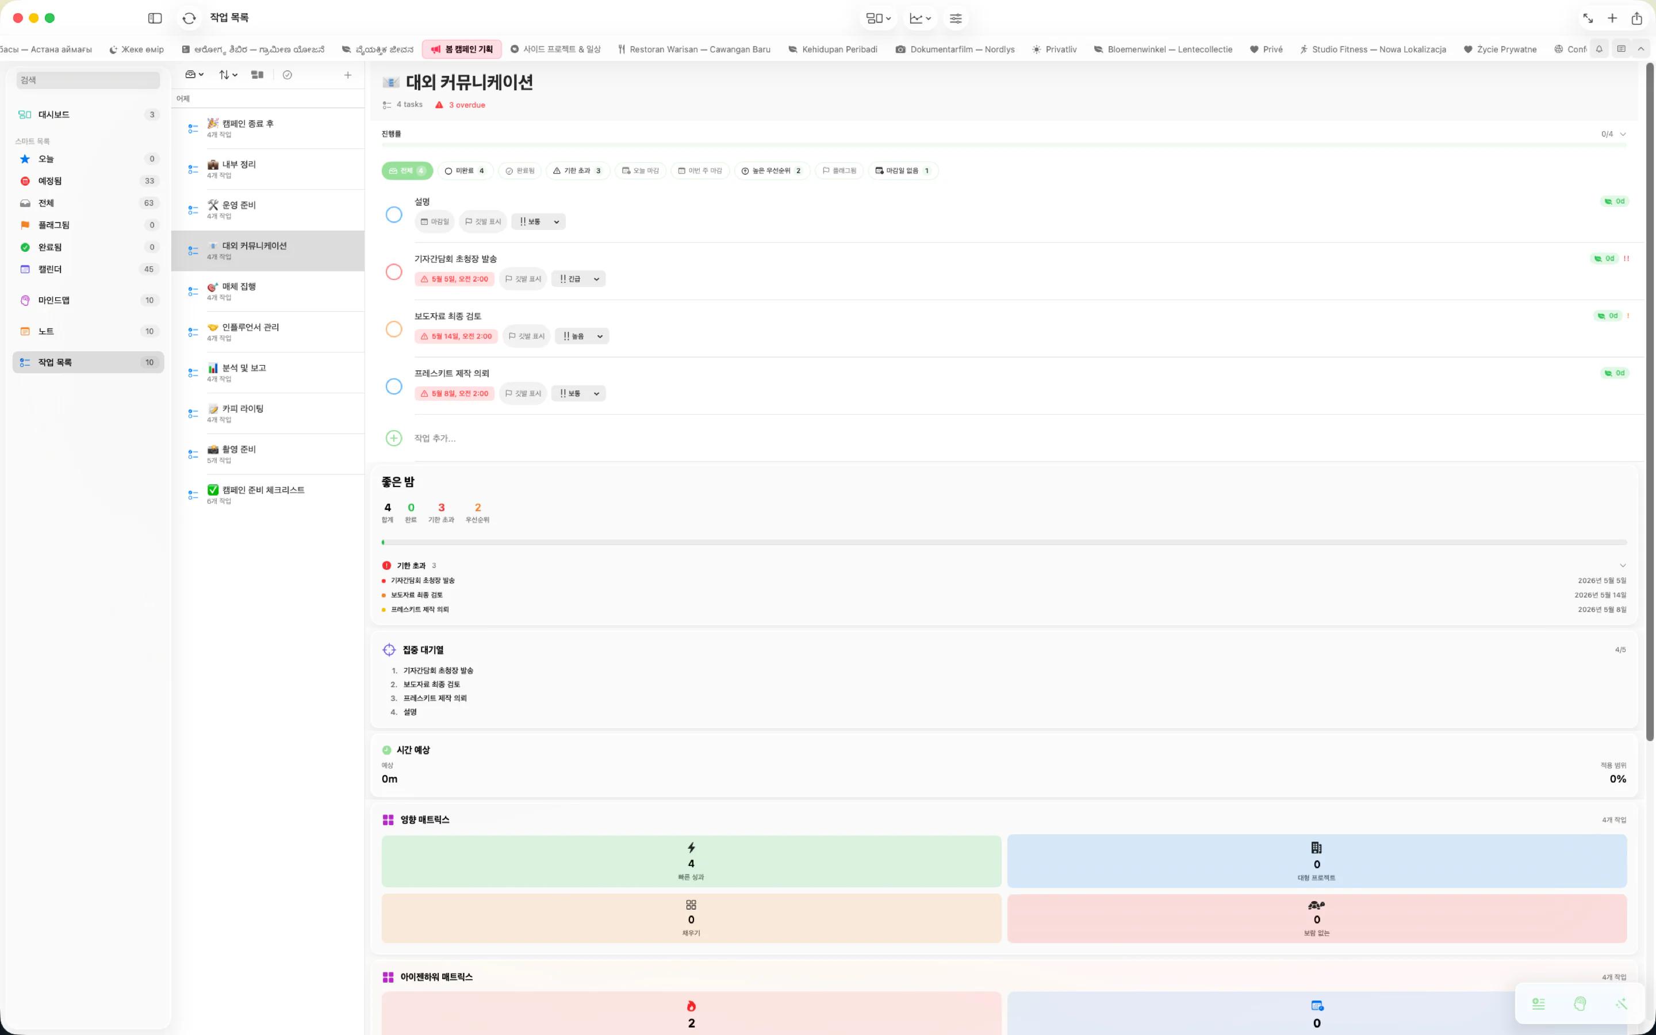Open 캘린더 in the sidebar
Image resolution: width=1656 pixels, height=1035 pixels.
click(89, 270)
